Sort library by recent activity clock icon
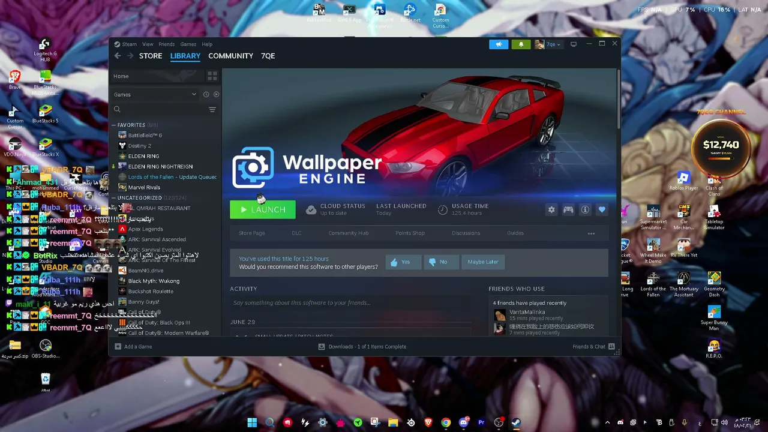Screen dimensions: 768x432 coord(206,94)
